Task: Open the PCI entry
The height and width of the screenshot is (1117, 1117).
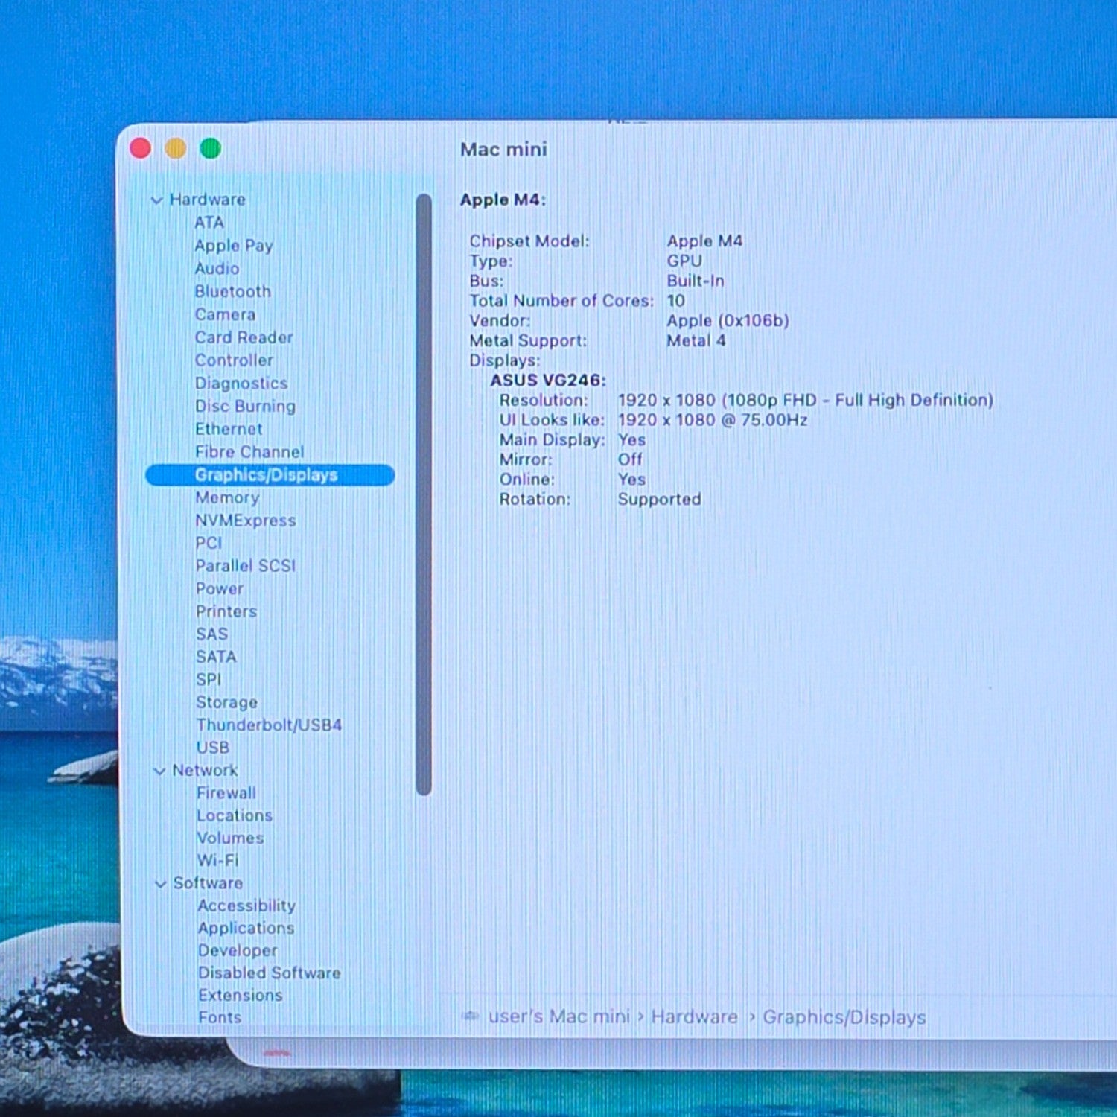Action: pyautogui.click(x=209, y=543)
